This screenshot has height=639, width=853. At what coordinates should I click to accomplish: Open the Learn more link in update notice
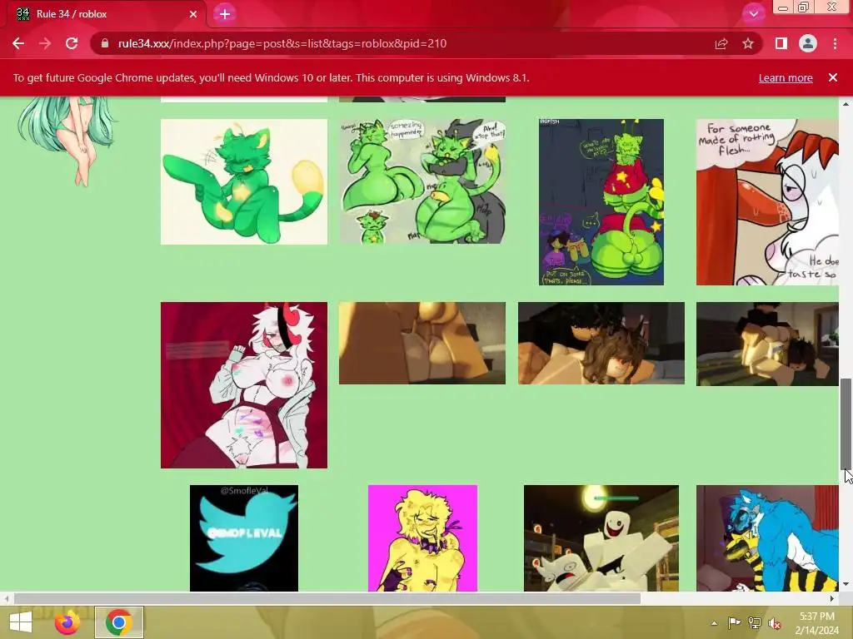pos(786,77)
